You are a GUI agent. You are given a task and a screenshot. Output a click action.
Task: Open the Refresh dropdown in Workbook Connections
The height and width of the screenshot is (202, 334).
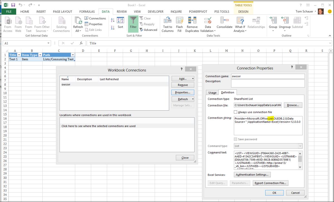pos(193,99)
